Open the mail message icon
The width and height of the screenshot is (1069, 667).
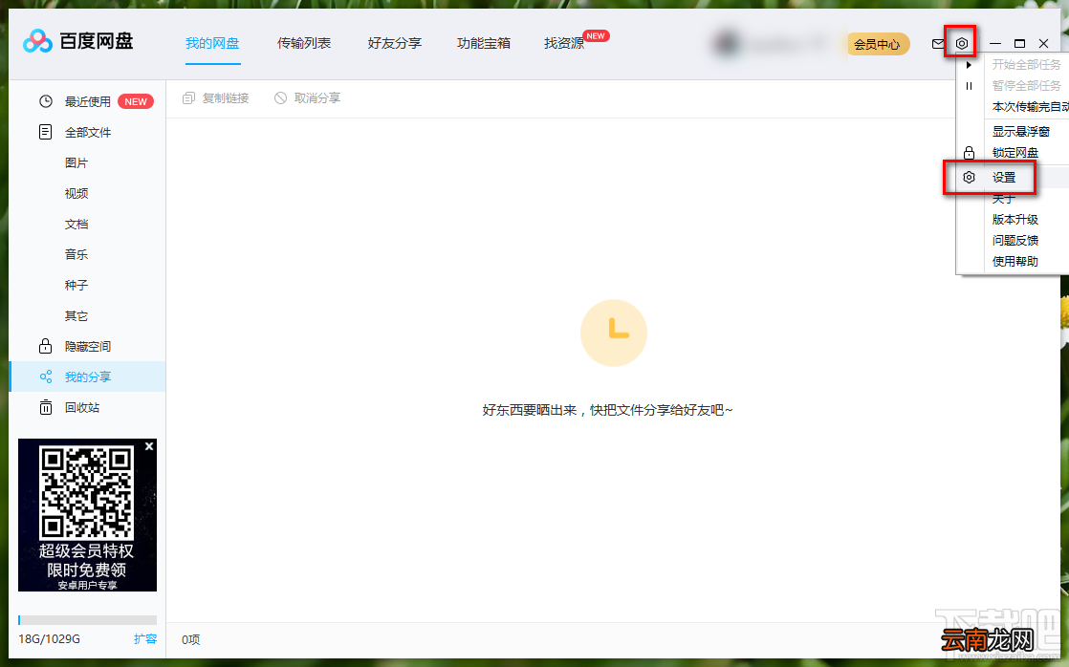(x=938, y=44)
